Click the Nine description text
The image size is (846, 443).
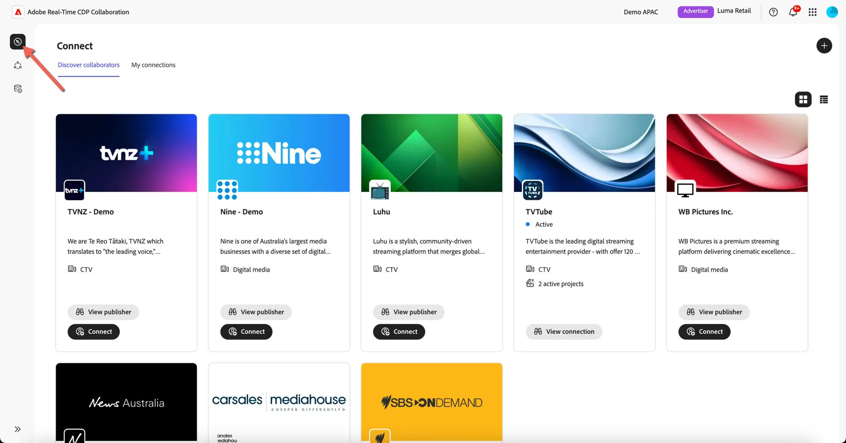click(275, 246)
